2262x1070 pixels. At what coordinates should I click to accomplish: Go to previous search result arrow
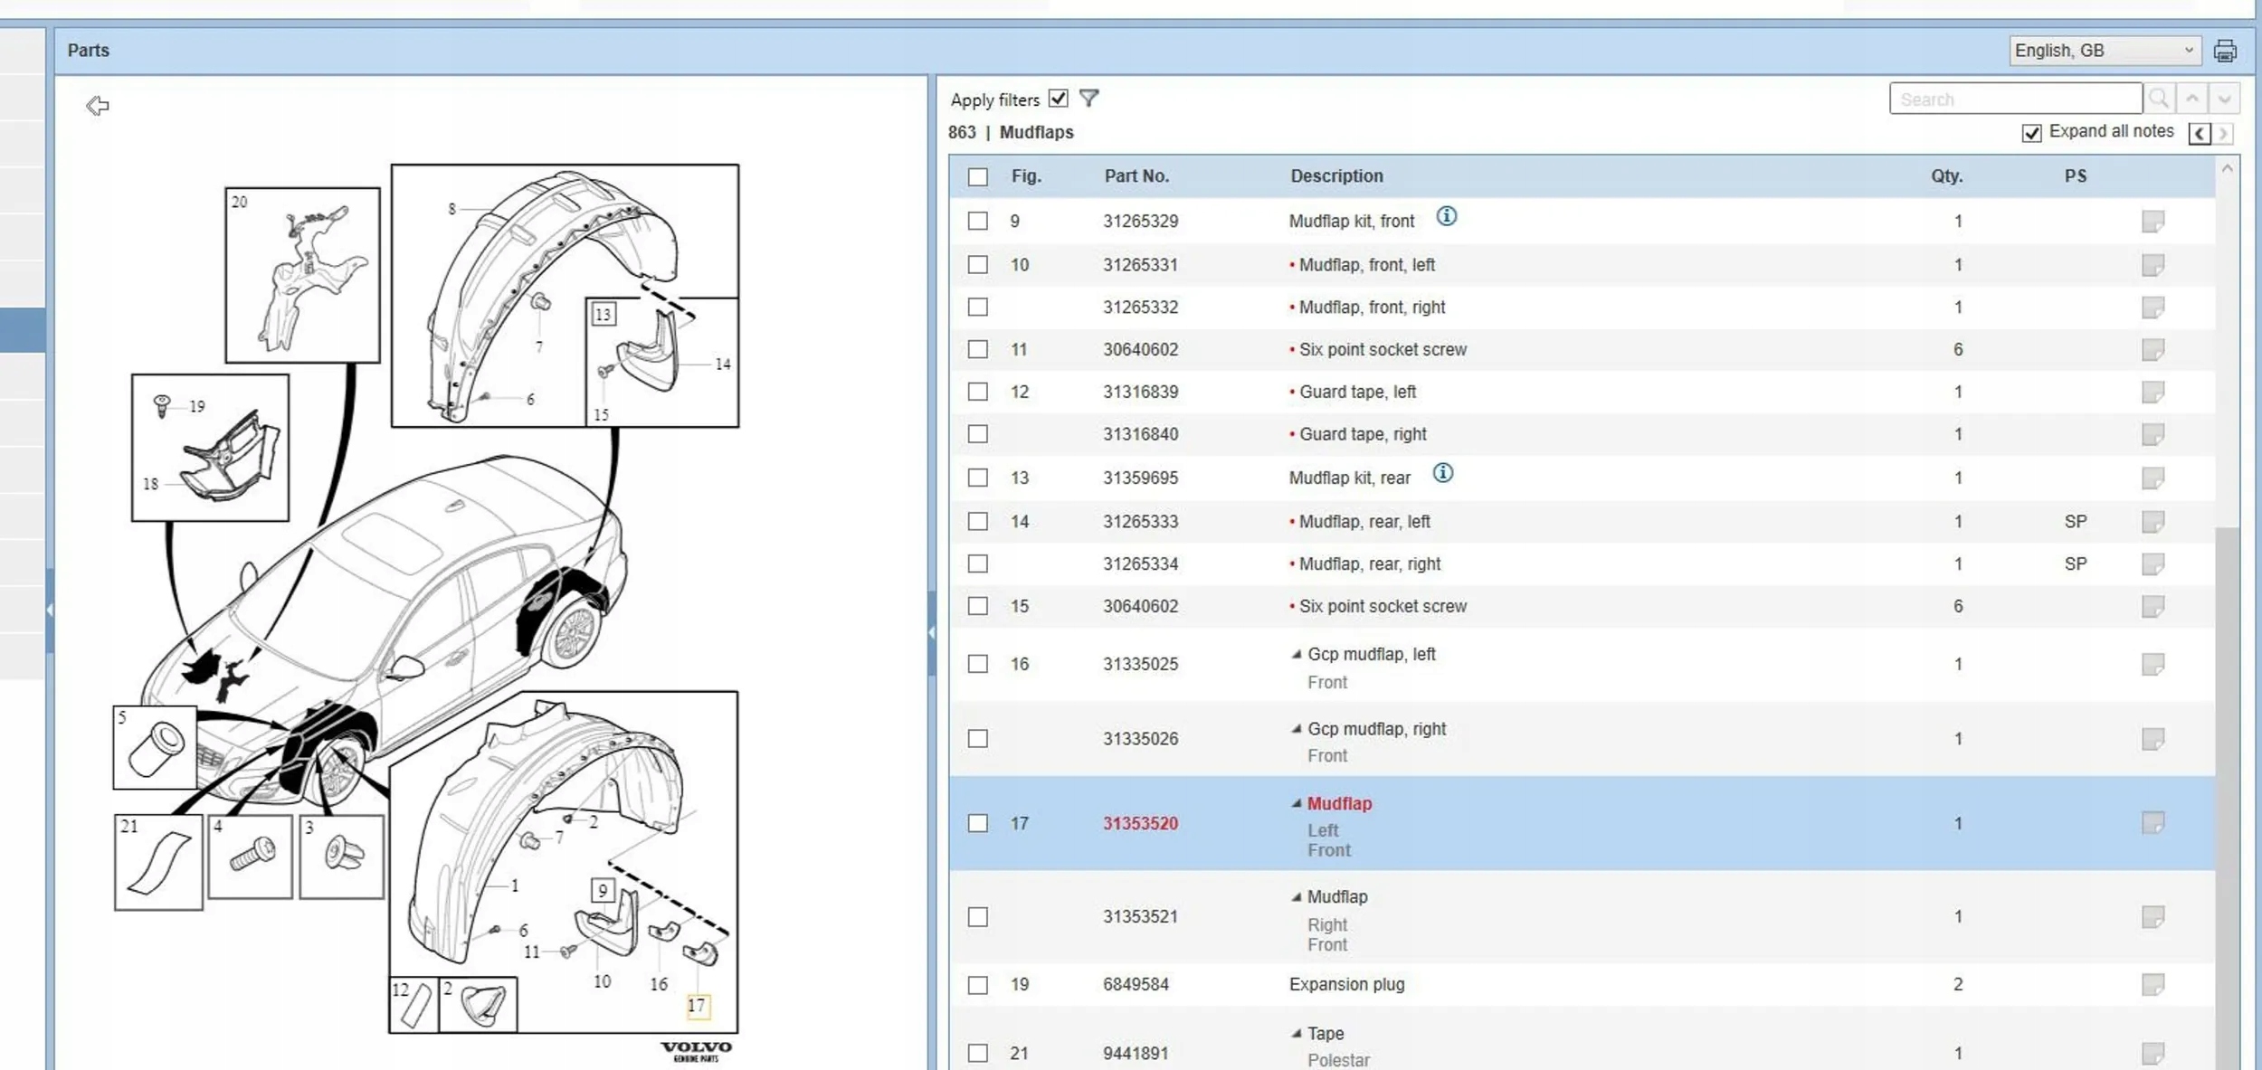coord(2192,99)
